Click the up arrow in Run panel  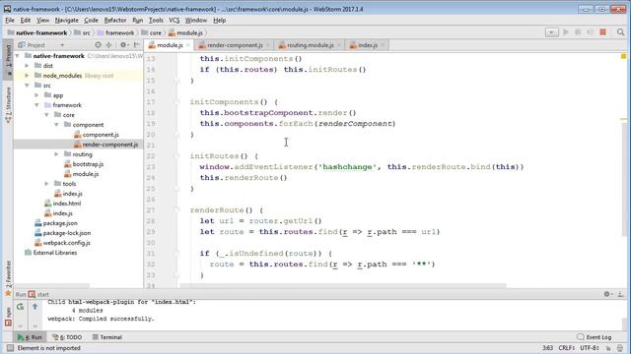coord(35,307)
